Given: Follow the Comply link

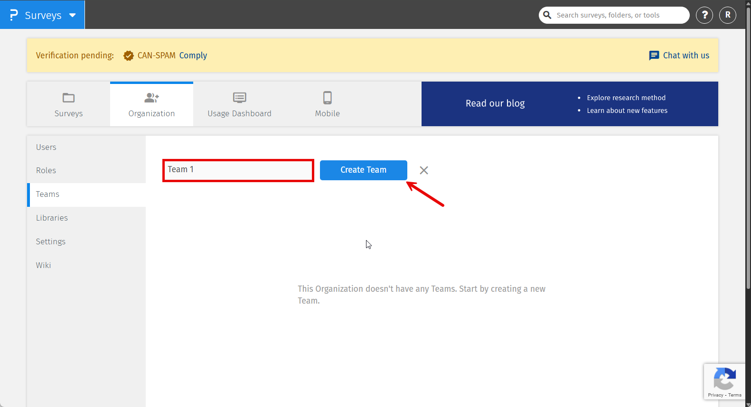Looking at the screenshot, I should point(193,55).
